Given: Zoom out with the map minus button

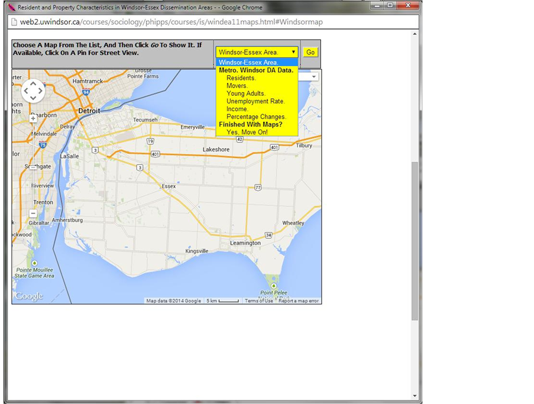Looking at the screenshot, I should point(33,213).
